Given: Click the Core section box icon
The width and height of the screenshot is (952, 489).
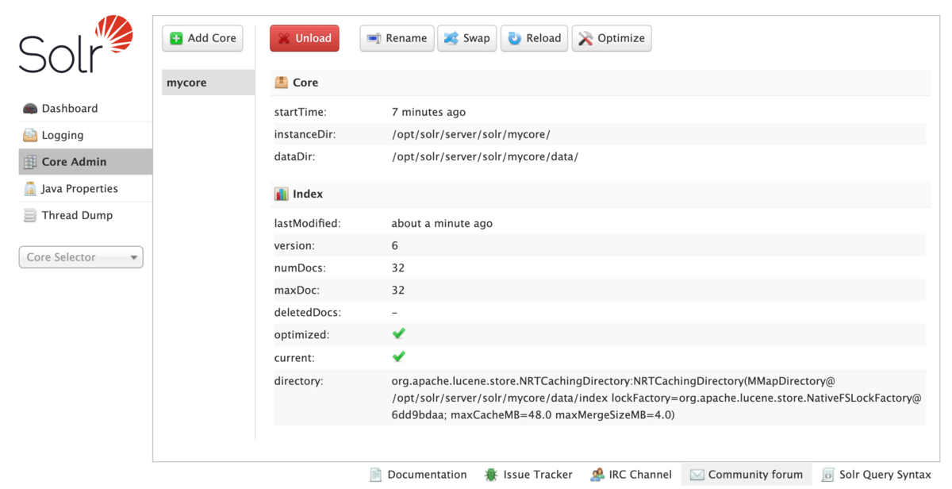Looking at the screenshot, I should [281, 83].
